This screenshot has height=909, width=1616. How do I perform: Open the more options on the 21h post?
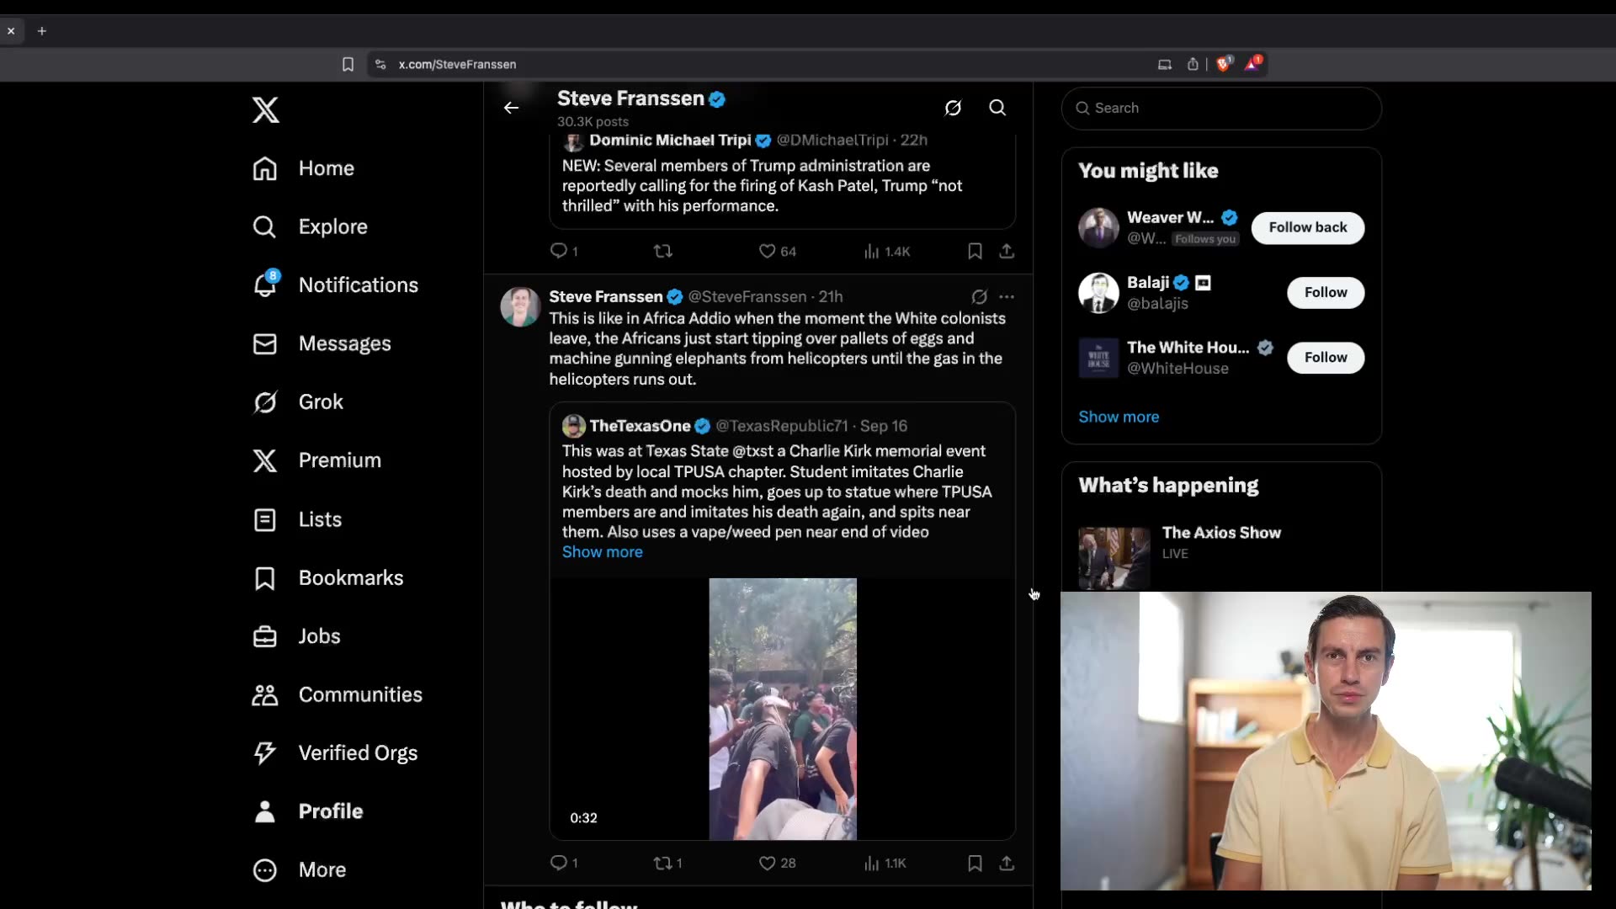pyautogui.click(x=1007, y=296)
